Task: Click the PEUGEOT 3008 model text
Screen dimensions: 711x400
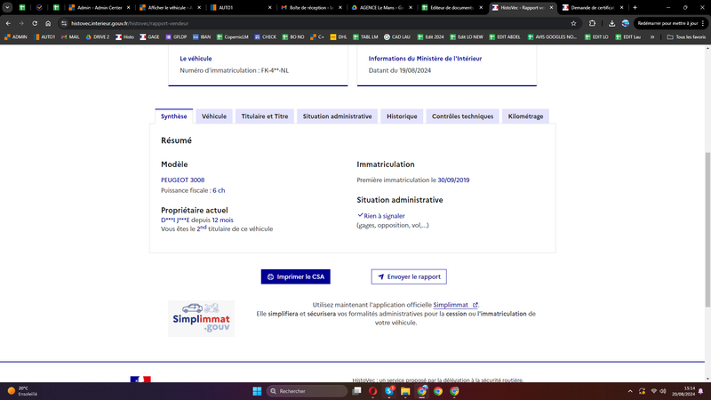Action: pos(183,180)
